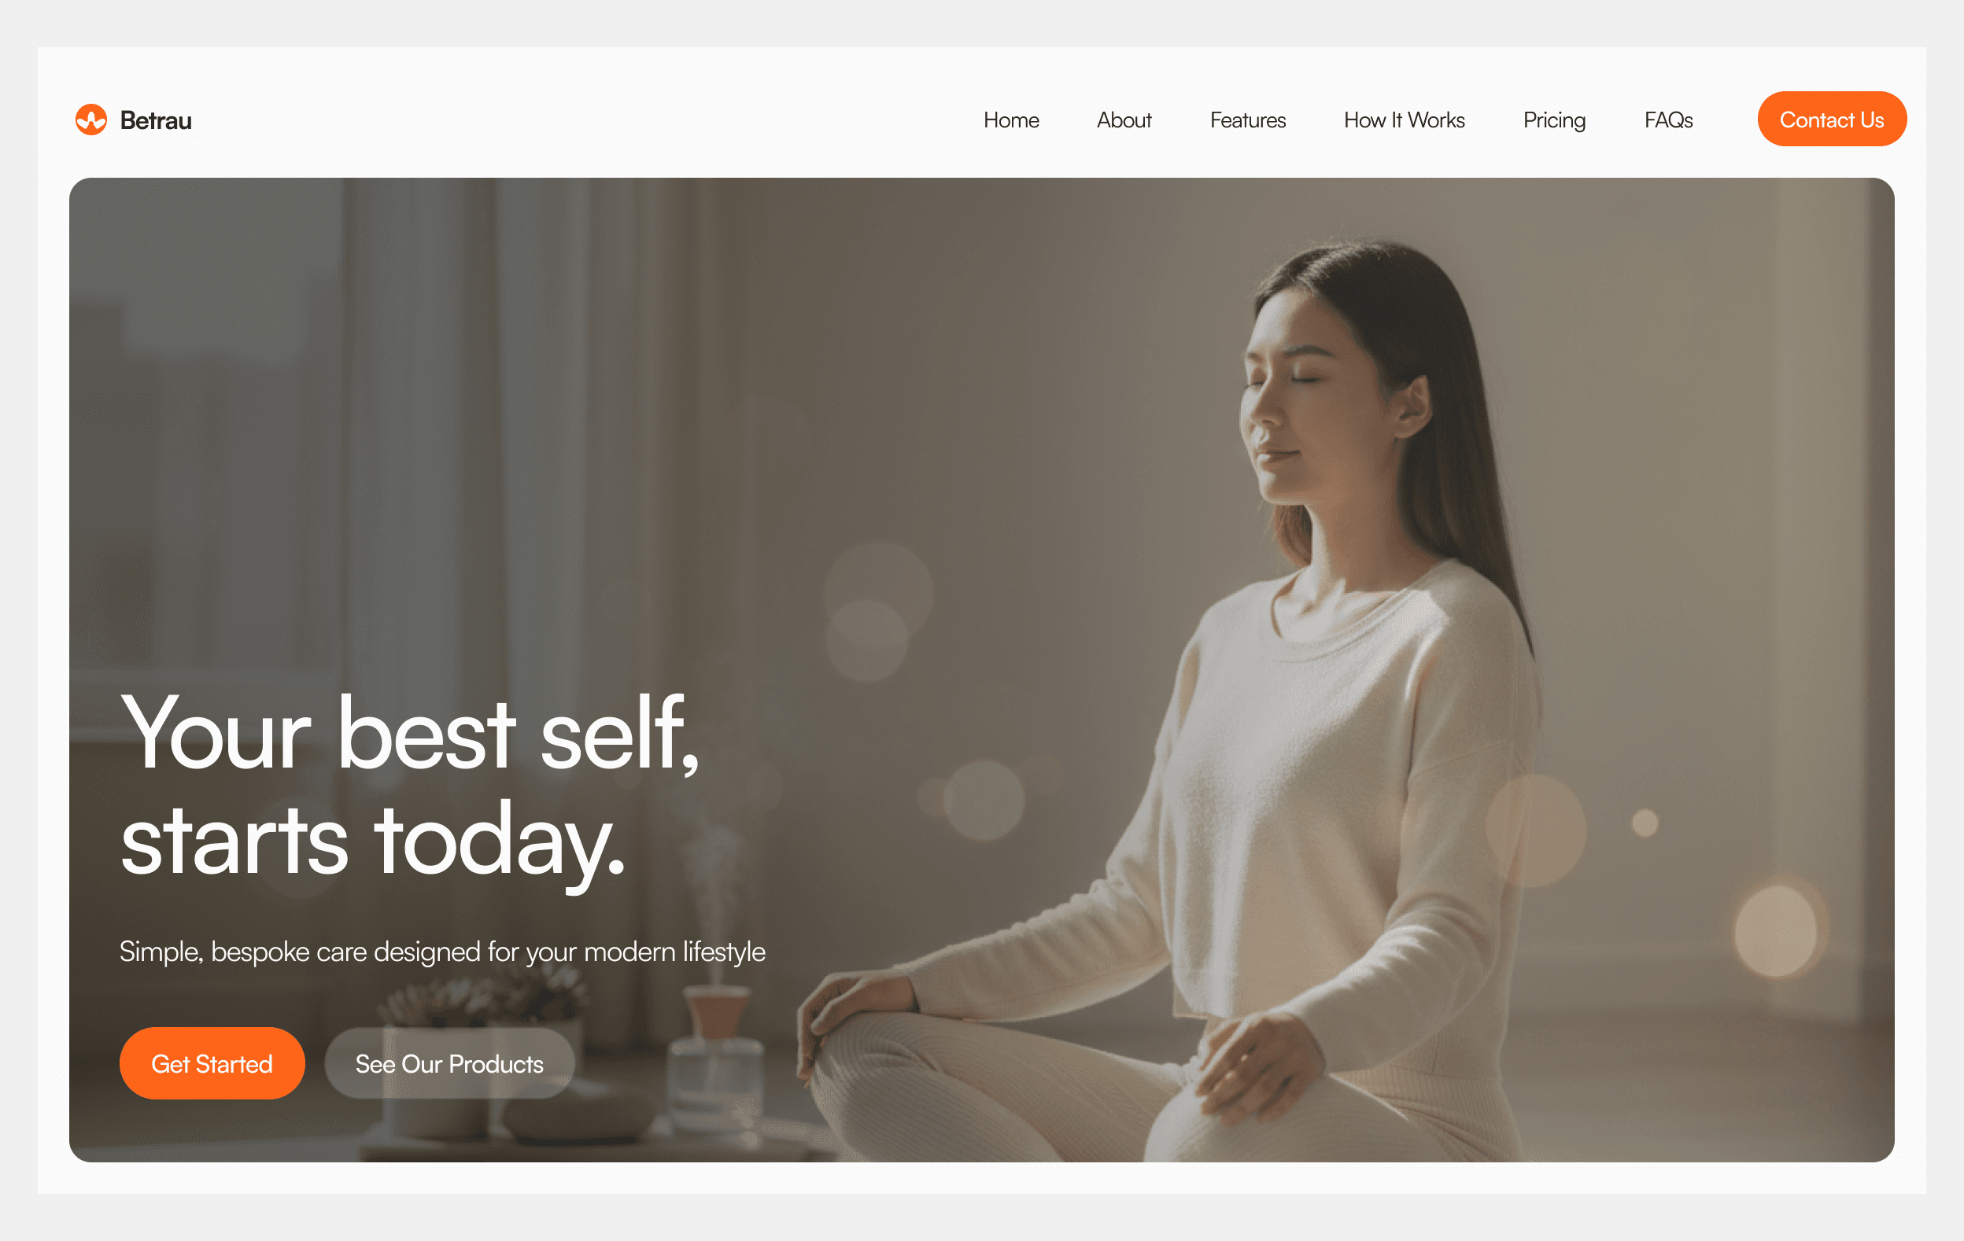Navigate to Pricing
This screenshot has height=1241, width=1964.
click(x=1555, y=120)
